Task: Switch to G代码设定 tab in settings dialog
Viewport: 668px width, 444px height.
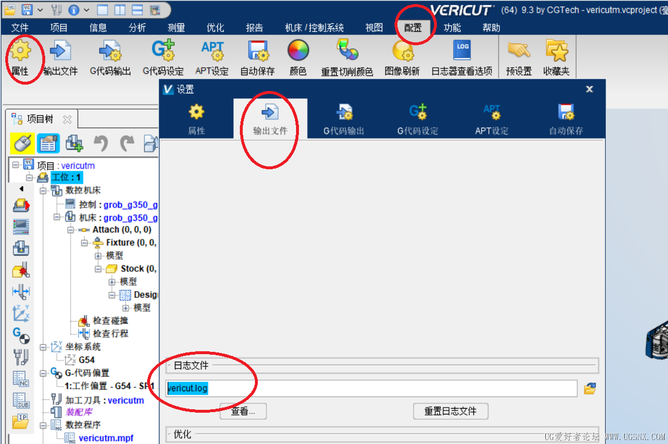Action: (x=418, y=119)
